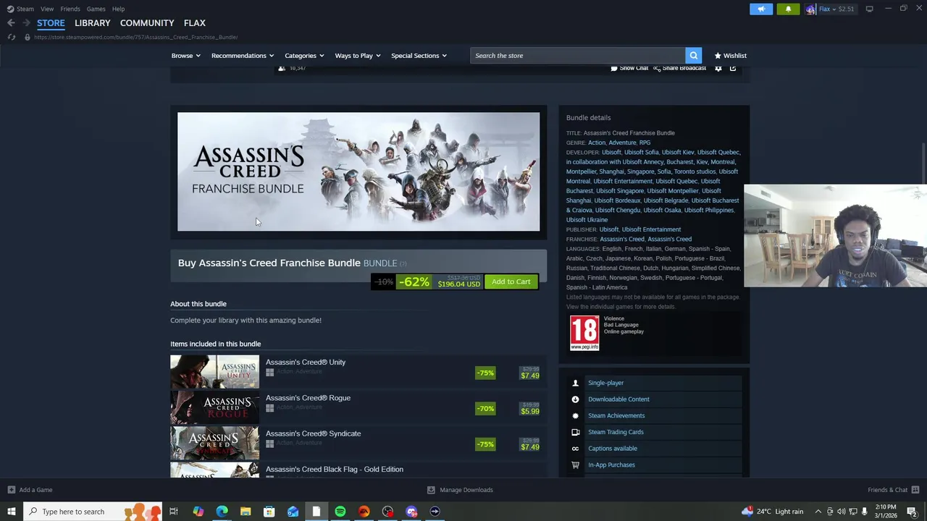This screenshot has height=521, width=927.
Task: Open Assassin's Creed Unity thumbnail
Action: click(x=214, y=372)
